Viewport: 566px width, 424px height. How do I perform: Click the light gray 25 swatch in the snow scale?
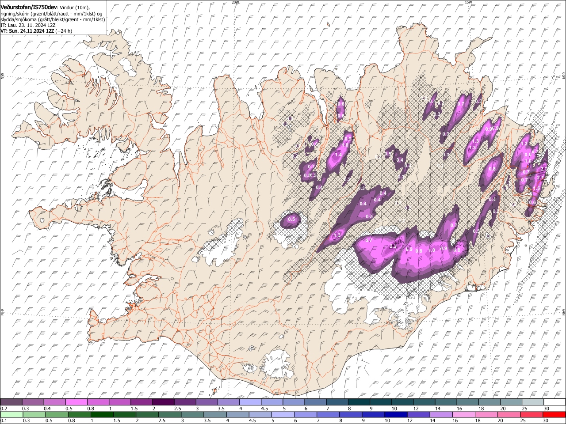click(533, 402)
